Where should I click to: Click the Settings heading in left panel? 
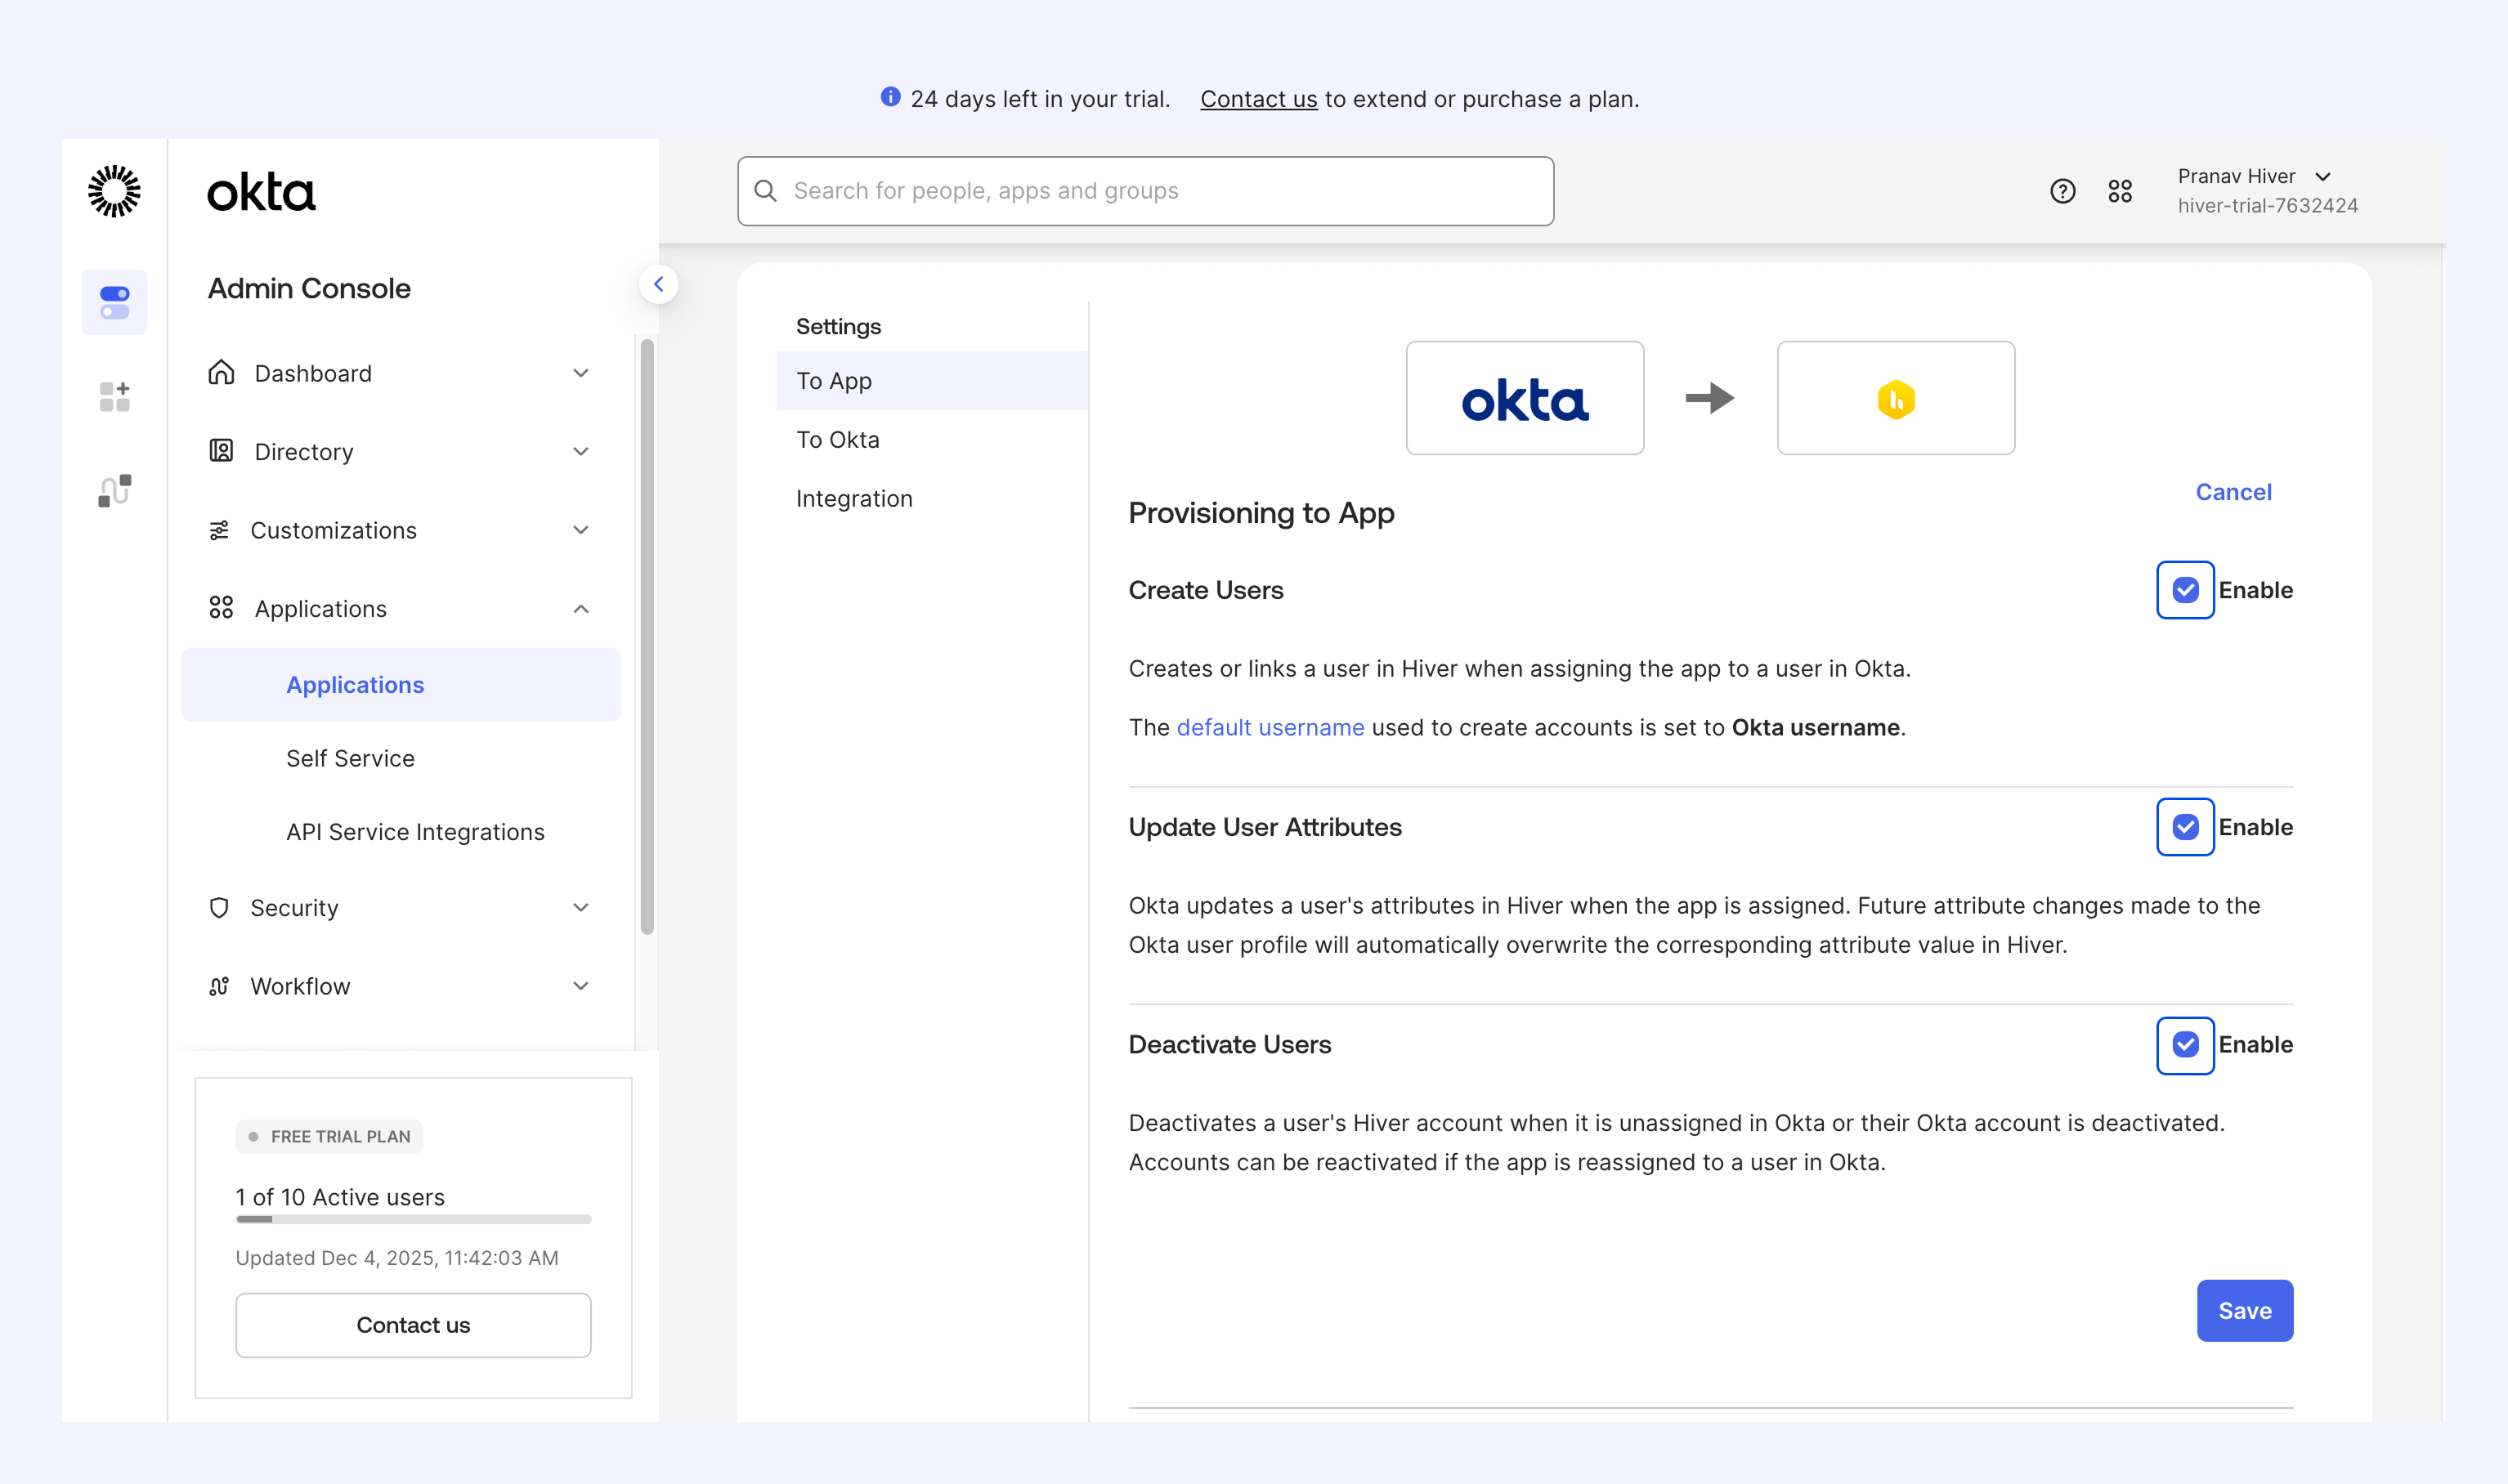coord(839,326)
